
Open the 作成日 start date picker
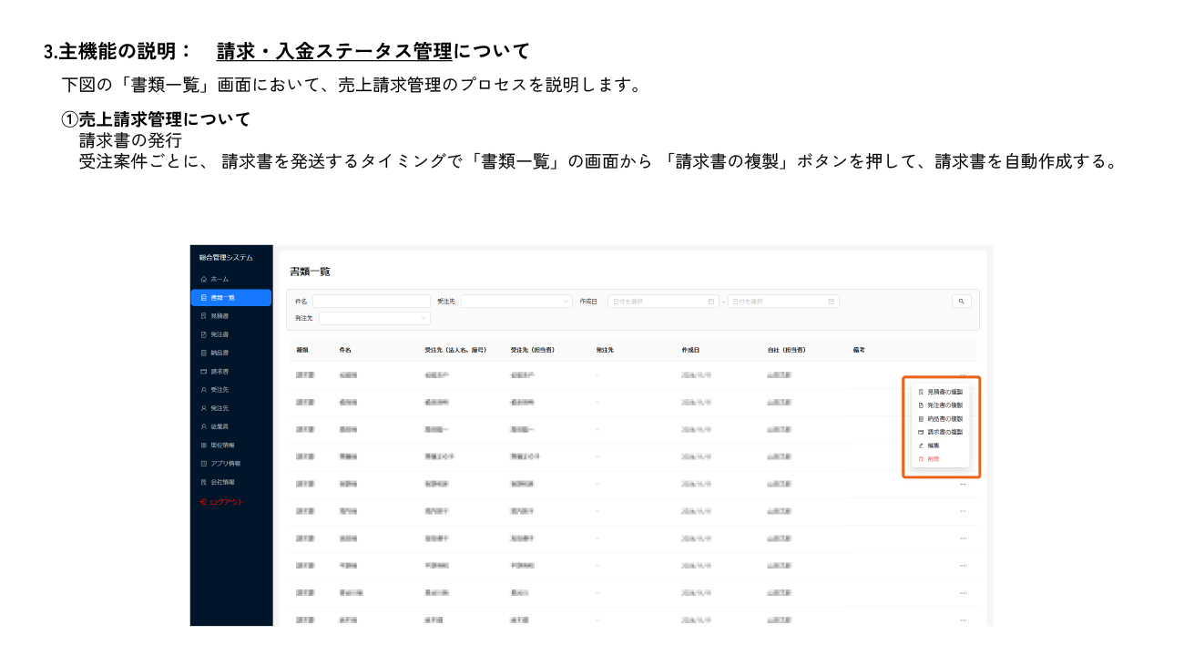[x=663, y=301]
